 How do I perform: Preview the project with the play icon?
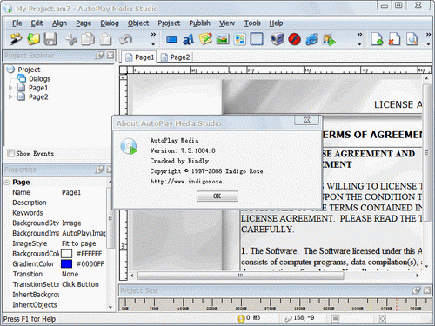click(329, 40)
